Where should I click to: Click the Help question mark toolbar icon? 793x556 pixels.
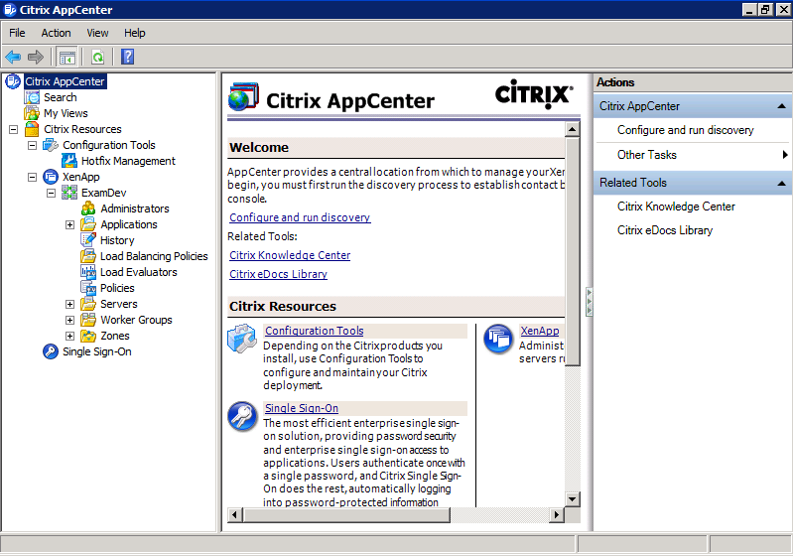pos(127,57)
